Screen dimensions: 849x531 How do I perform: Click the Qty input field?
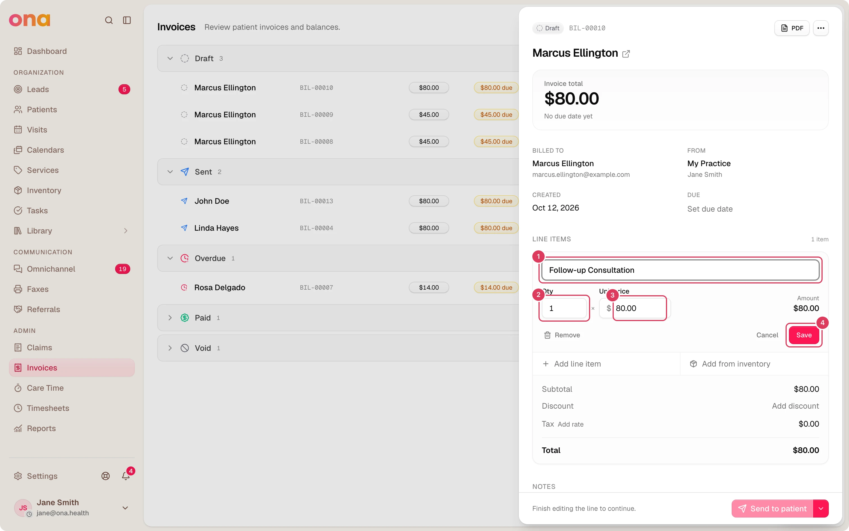(x=564, y=308)
